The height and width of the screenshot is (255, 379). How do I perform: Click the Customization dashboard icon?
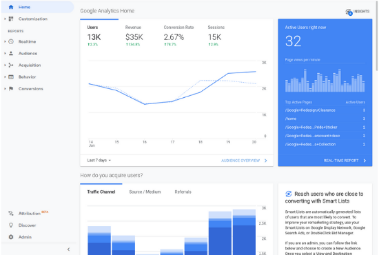pyautogui.click(x=11, y=19)
